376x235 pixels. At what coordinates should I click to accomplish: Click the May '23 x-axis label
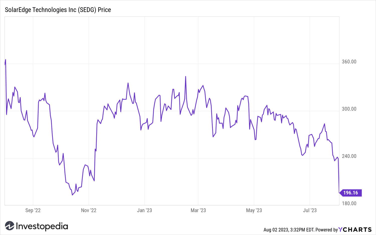254,210
